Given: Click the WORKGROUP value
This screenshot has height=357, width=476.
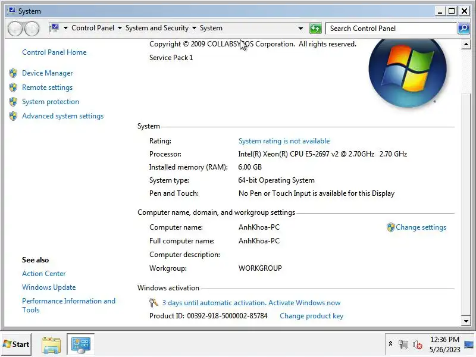Looking at the screenshot, I should click(x=260, y=268).
